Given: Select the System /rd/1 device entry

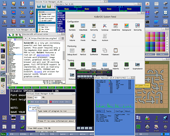Looking at the screenshot, I should coord(46,14).
